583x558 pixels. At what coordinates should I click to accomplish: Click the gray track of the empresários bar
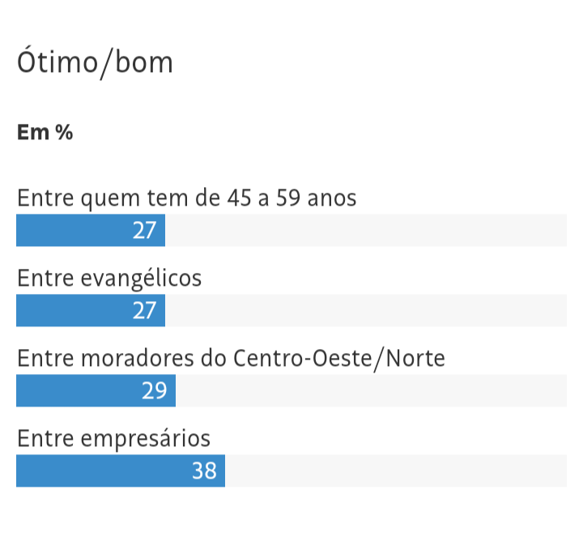click(397, 471)
